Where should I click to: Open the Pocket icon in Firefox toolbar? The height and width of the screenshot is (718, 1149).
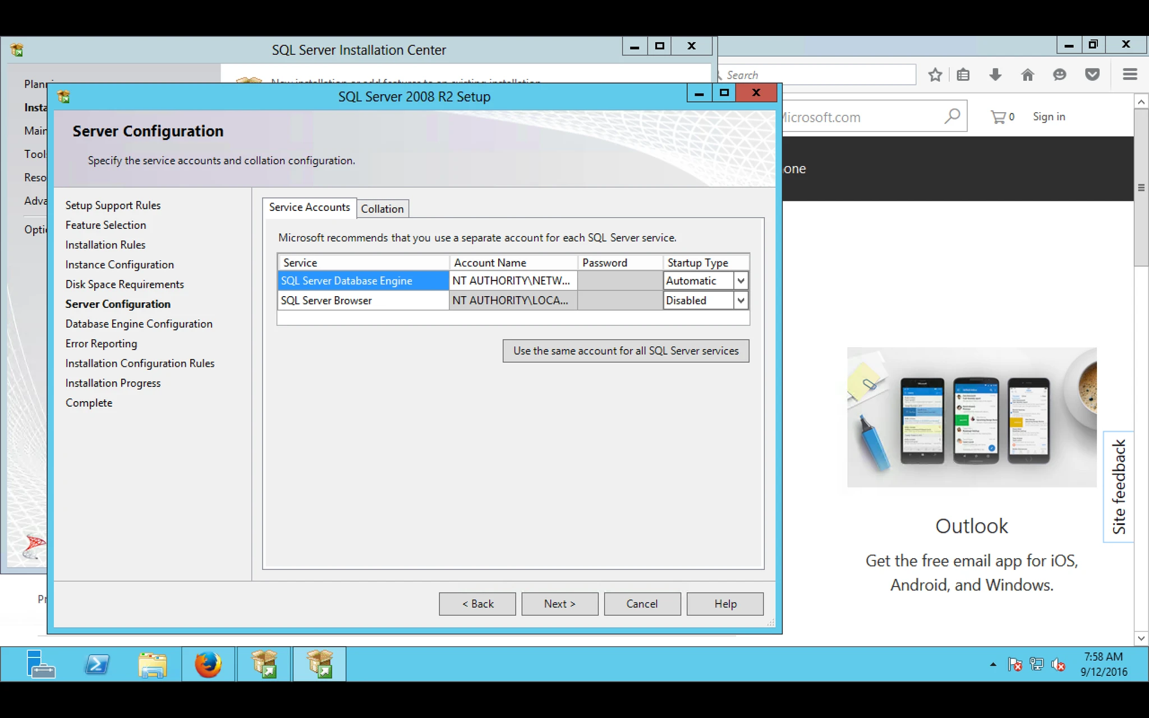(1092, 75)
